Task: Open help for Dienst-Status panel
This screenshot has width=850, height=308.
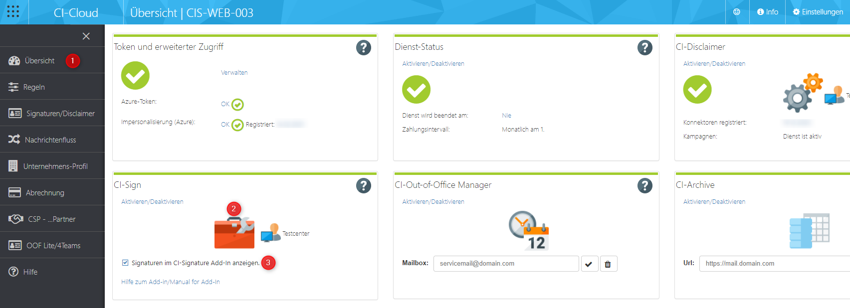Action: tap(644, 48)
